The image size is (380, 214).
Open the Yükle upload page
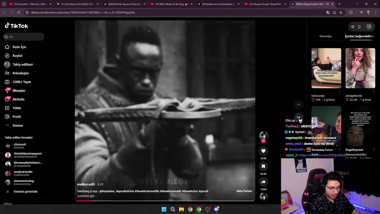tap(17, 108)
